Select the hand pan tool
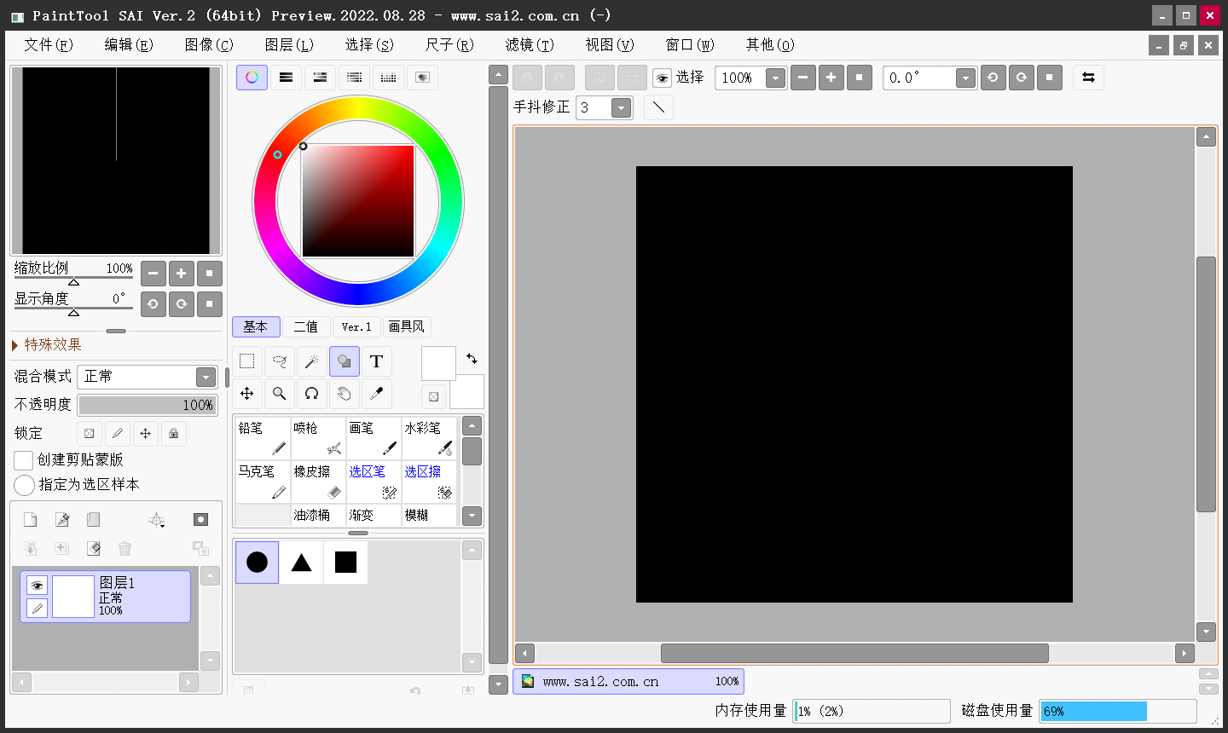 point(345,394)
